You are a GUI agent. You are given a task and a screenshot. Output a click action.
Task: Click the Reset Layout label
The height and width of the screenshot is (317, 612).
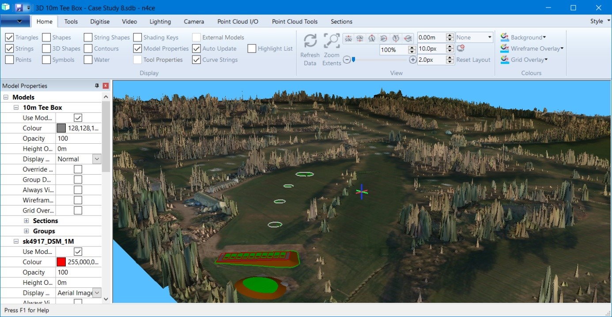coord(473,60)
